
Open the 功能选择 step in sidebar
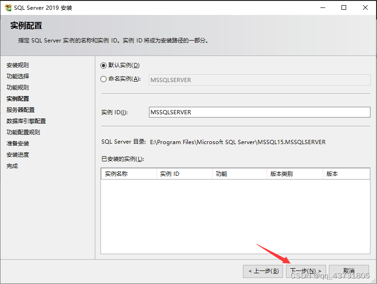click(x=18, y=76)
